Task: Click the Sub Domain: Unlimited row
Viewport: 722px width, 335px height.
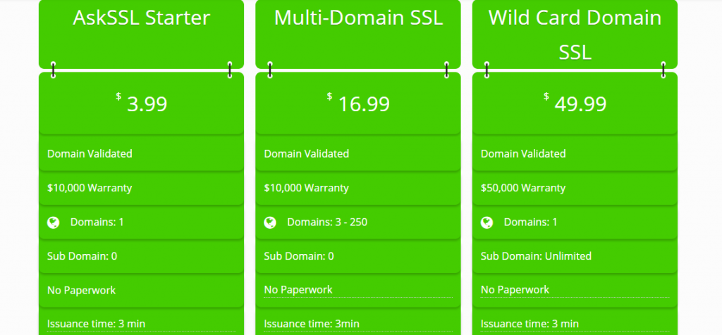Action: [575, 256]
